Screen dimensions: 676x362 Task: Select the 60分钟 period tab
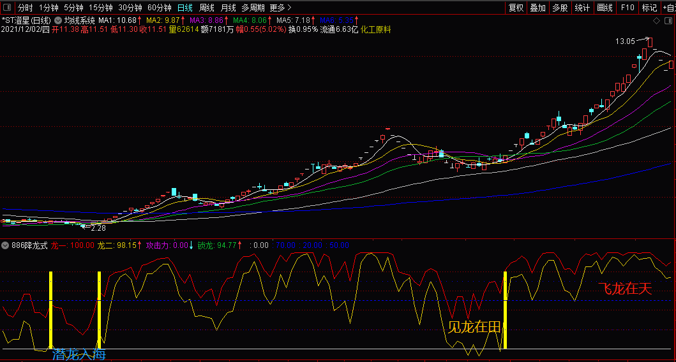(x=159, y=8)
